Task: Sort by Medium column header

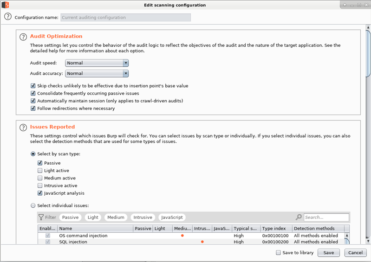Action: pyautogui.click(x=182, y=229)
